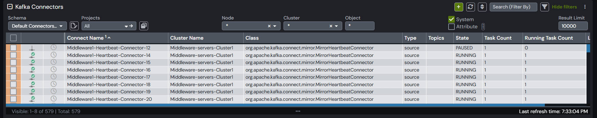Click running status icon of Heartbeat-Connector-19

32,92
